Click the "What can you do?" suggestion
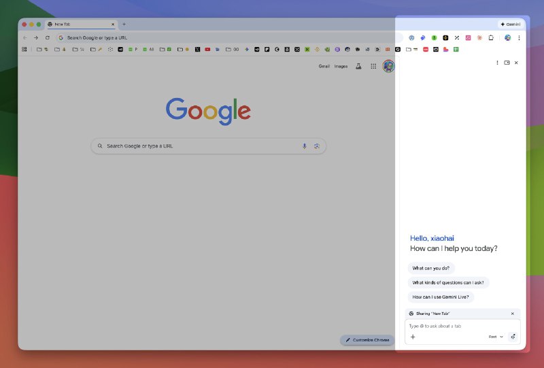The image size is (544, 368). point(431,268)
